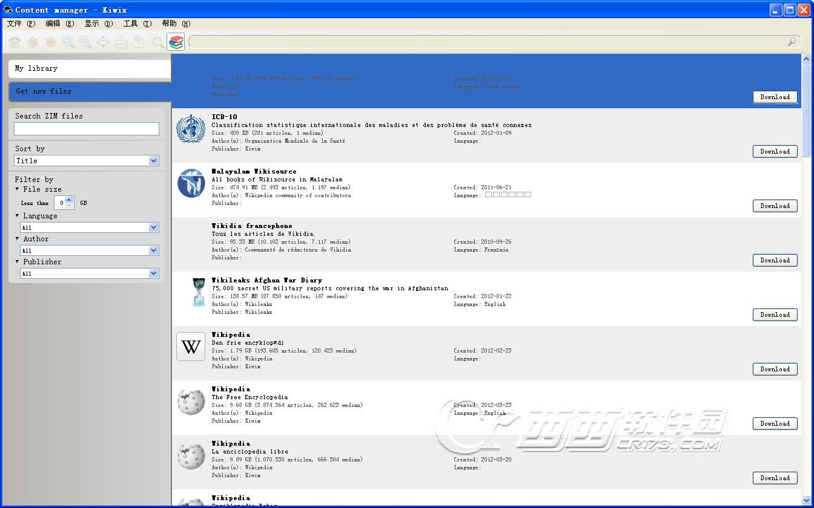814x508 pixels.
Task: Open the Author filter dropdown
Action: [x=90, y=250]
